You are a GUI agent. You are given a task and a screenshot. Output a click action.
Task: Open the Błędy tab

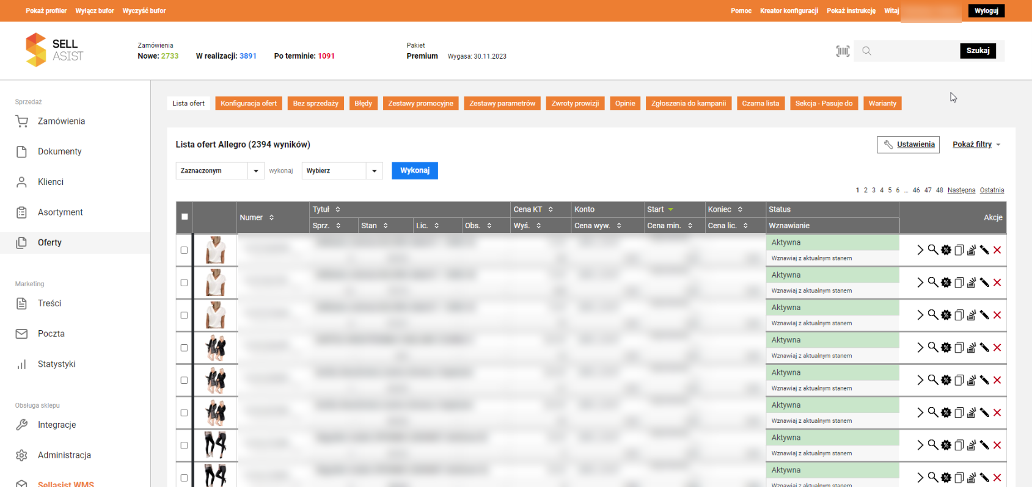(x=363, y=103)
